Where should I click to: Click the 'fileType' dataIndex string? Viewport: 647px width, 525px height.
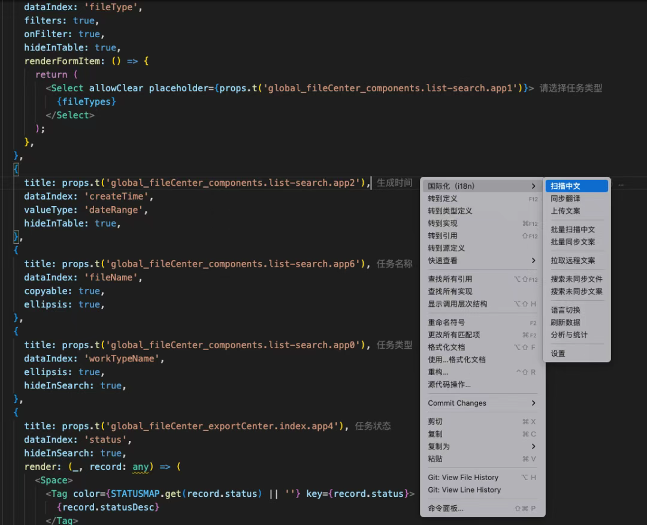coord(111,7)
